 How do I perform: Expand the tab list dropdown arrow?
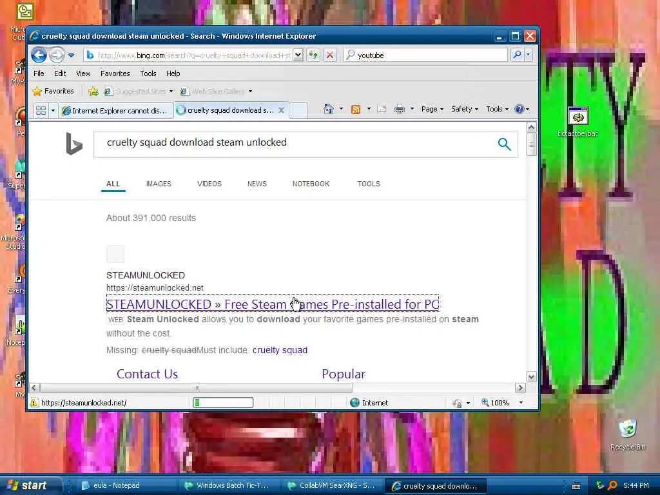53,111
